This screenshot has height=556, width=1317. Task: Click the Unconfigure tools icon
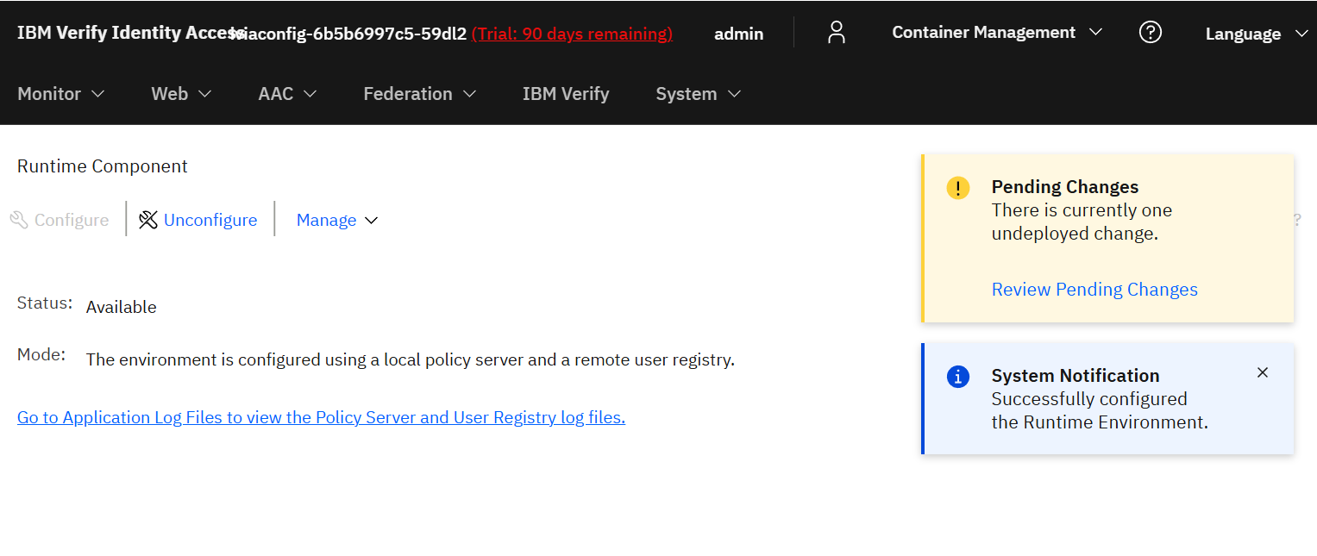point(148,220)
